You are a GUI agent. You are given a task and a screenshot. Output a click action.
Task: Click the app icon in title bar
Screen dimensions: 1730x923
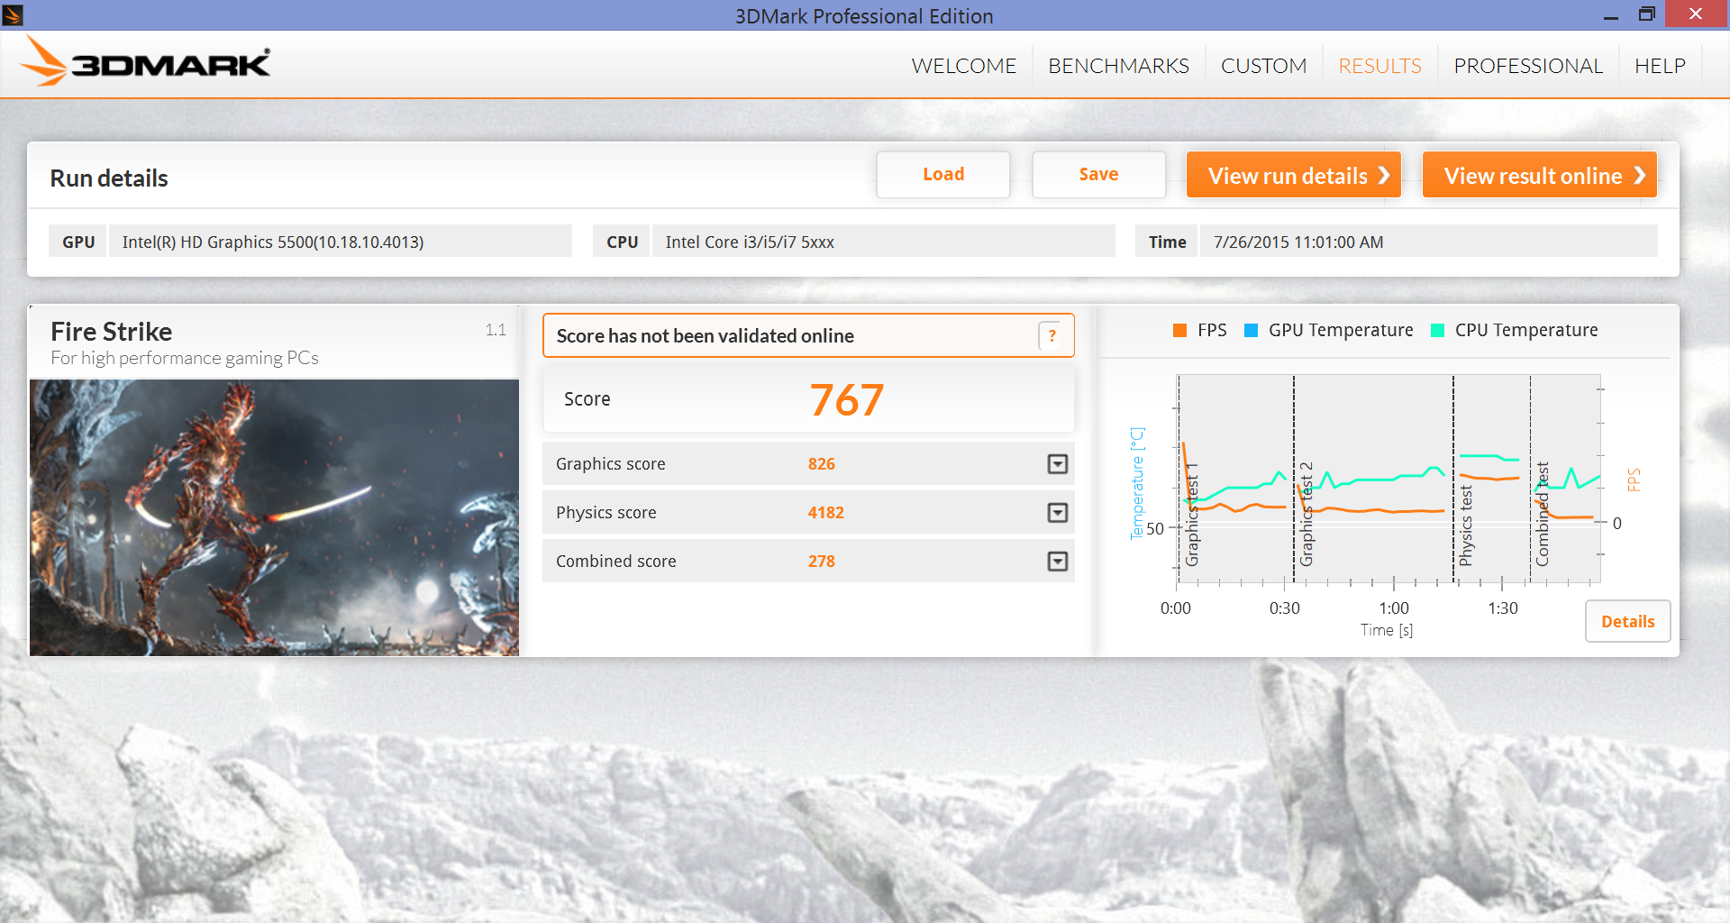click(13, 14)
